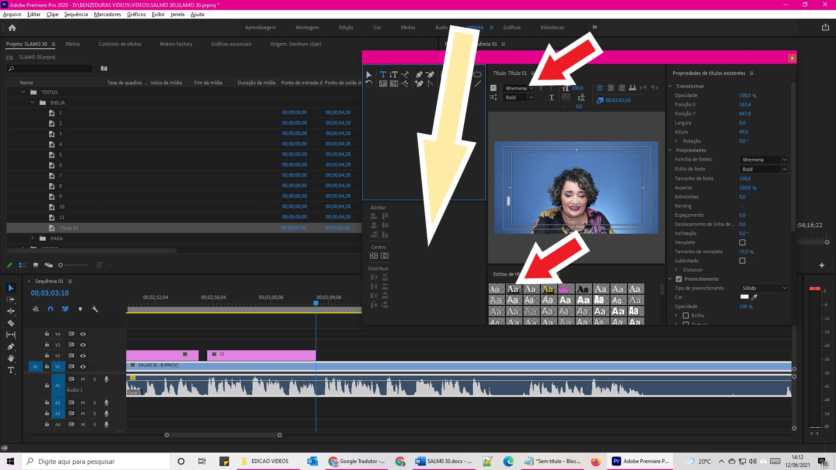Pick the Line tool in the title editor

tap(478, 84)
